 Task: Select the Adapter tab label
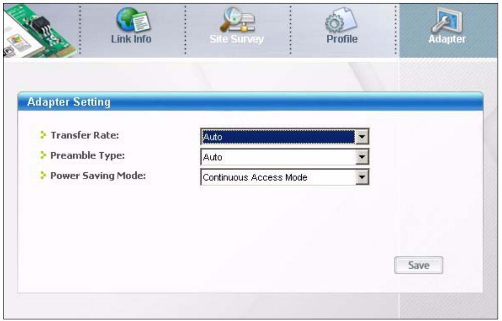click(x=447, y=39)
